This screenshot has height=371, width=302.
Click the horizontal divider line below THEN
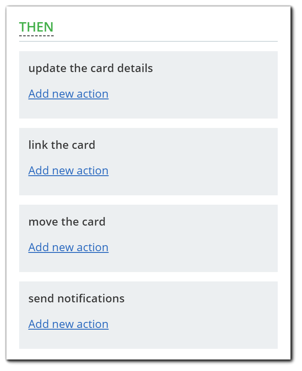(x=170, y=41)
